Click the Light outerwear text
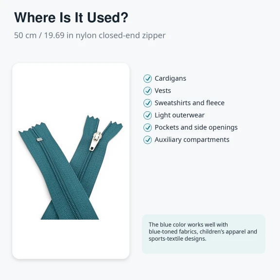The width and height of the screenshot is (280, 280). (179, 115)
